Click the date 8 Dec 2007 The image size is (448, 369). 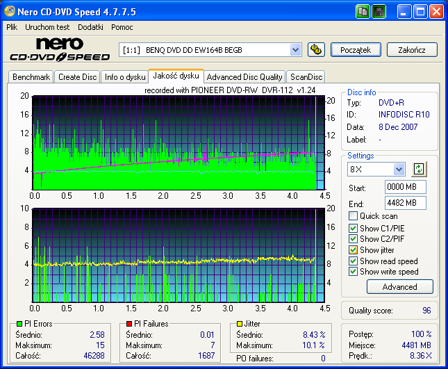pos(398,127)
